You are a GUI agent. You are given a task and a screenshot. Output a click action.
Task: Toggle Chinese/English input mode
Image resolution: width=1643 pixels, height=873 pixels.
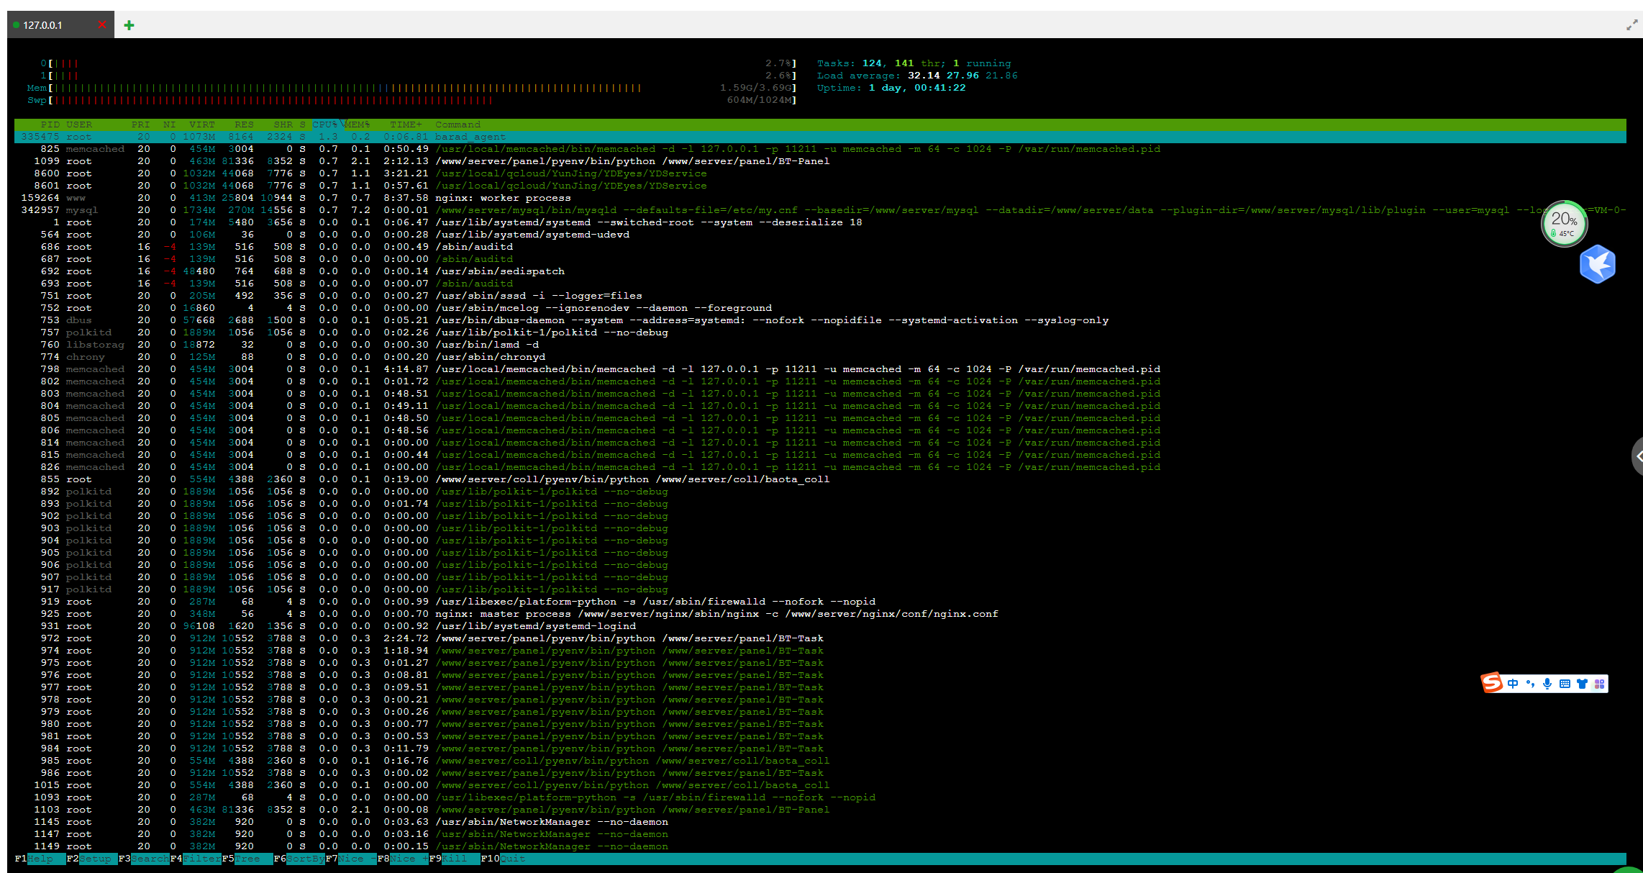(x=1513, y=684)
